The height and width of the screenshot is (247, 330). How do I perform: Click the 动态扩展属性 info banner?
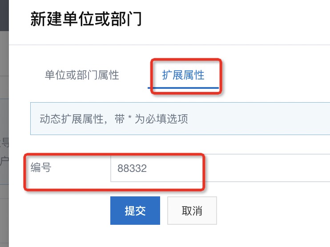[x=180, y=119]
